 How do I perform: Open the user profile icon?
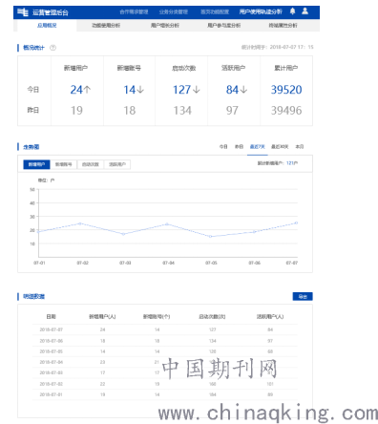pos(304,11)
